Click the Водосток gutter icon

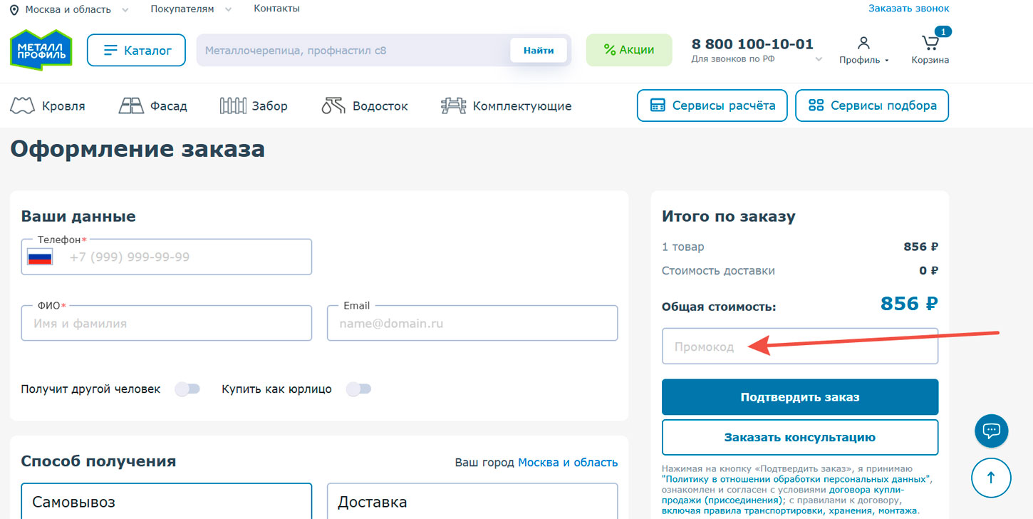(x=333, y=106)
